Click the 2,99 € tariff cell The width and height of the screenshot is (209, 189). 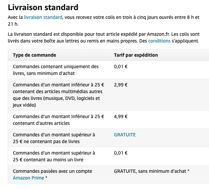tap(121, 85)
